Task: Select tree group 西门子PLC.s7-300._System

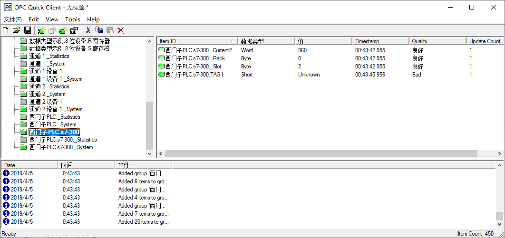Action: click(x=61, y=147)
